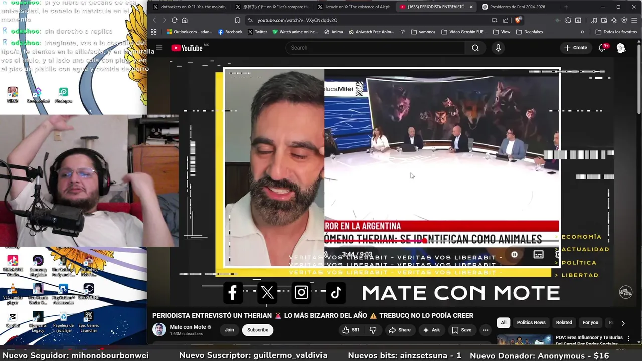Open YouTube hamburger guide menu
The height and width of the screenshot is (361, 642).
tap(159, 48)
